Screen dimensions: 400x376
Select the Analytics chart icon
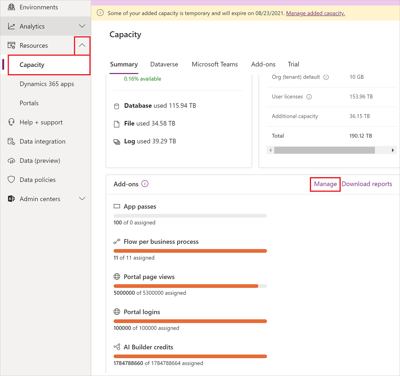click(11, 26)
